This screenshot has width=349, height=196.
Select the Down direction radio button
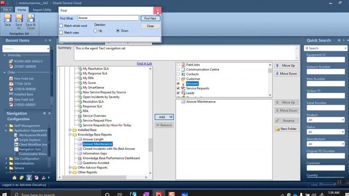tap(118, 30)
